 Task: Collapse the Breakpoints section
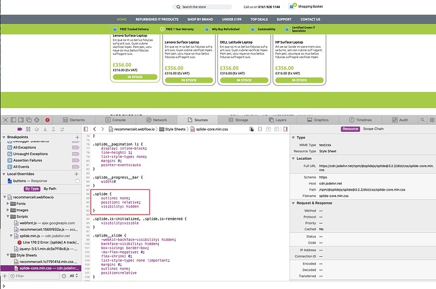(4, 137)
